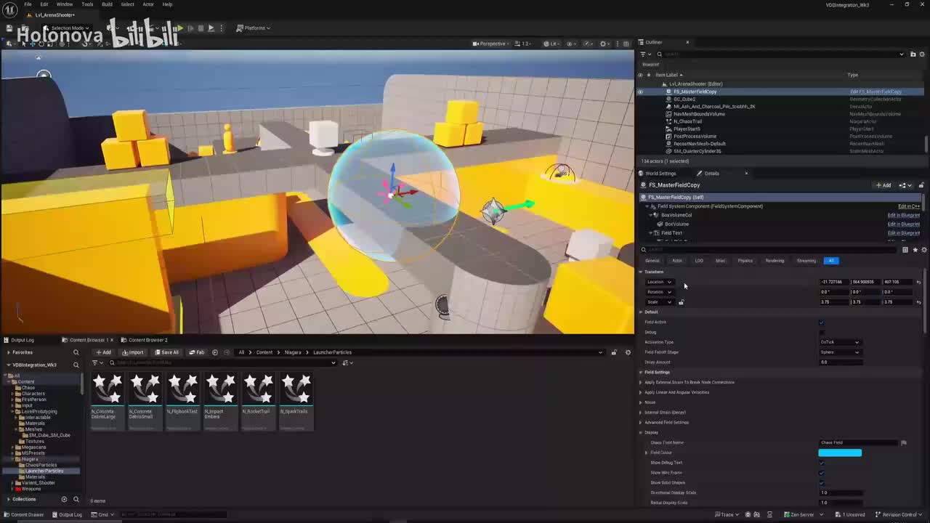Click Import button in Content Browser

[133, 352]
